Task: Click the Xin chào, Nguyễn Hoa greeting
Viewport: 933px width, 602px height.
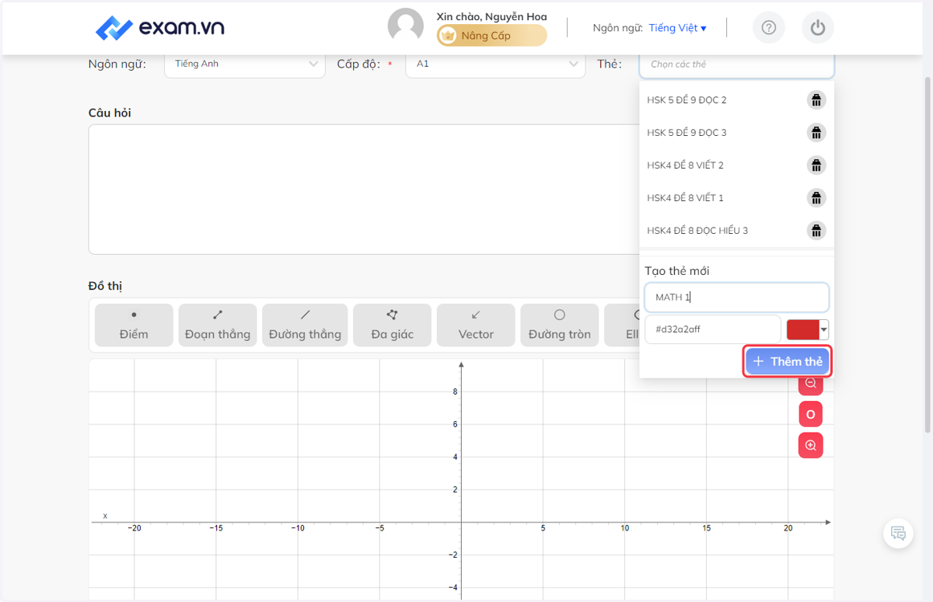Action: (491, 16)
